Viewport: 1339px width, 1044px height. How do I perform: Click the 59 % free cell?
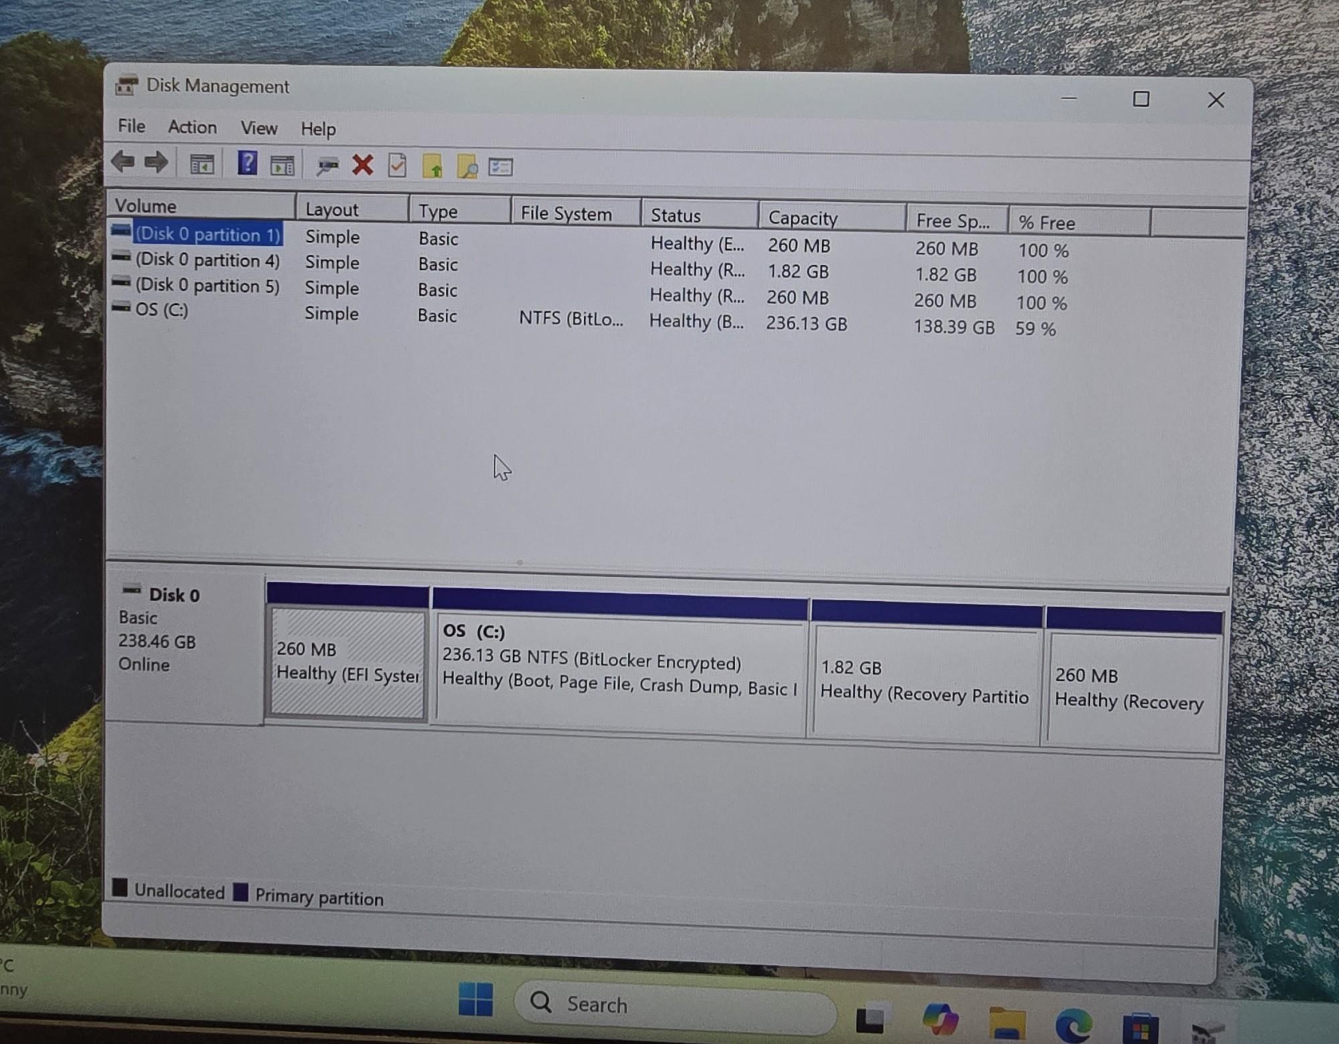point(1036,329)
